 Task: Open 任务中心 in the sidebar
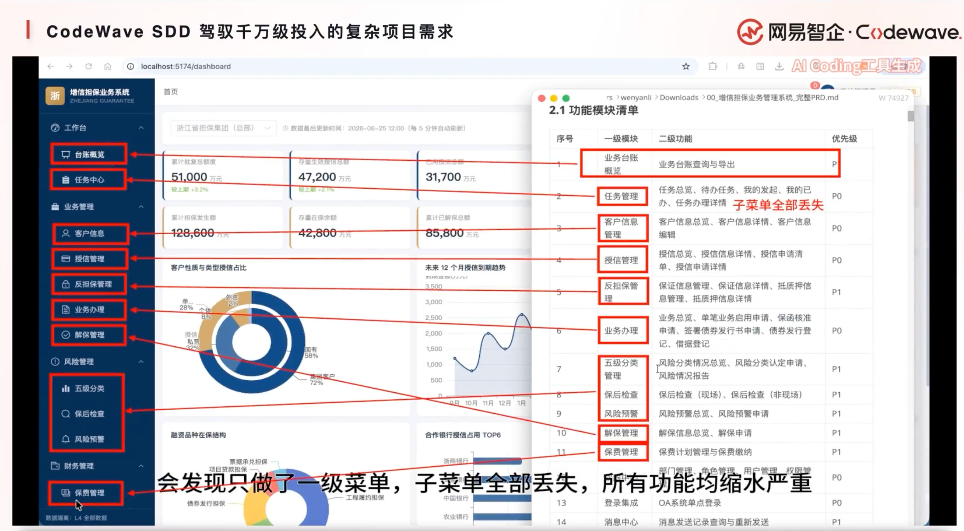(89, 180)
